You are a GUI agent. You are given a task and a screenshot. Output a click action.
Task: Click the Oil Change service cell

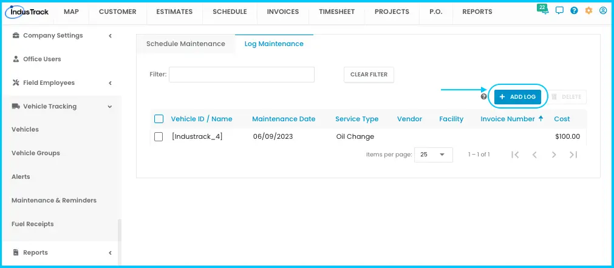(x=355, y=137)
